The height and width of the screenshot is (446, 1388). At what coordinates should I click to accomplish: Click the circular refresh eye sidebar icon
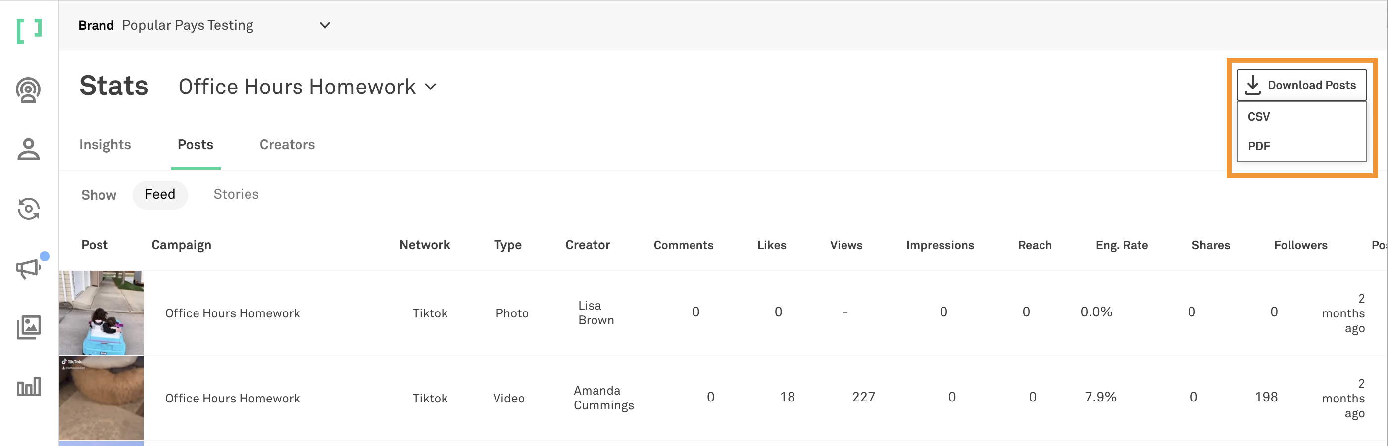point(28,209)
